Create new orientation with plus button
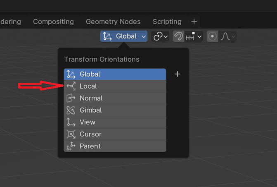The height and width of the screenshot is (187, 277). pos(178,74)
